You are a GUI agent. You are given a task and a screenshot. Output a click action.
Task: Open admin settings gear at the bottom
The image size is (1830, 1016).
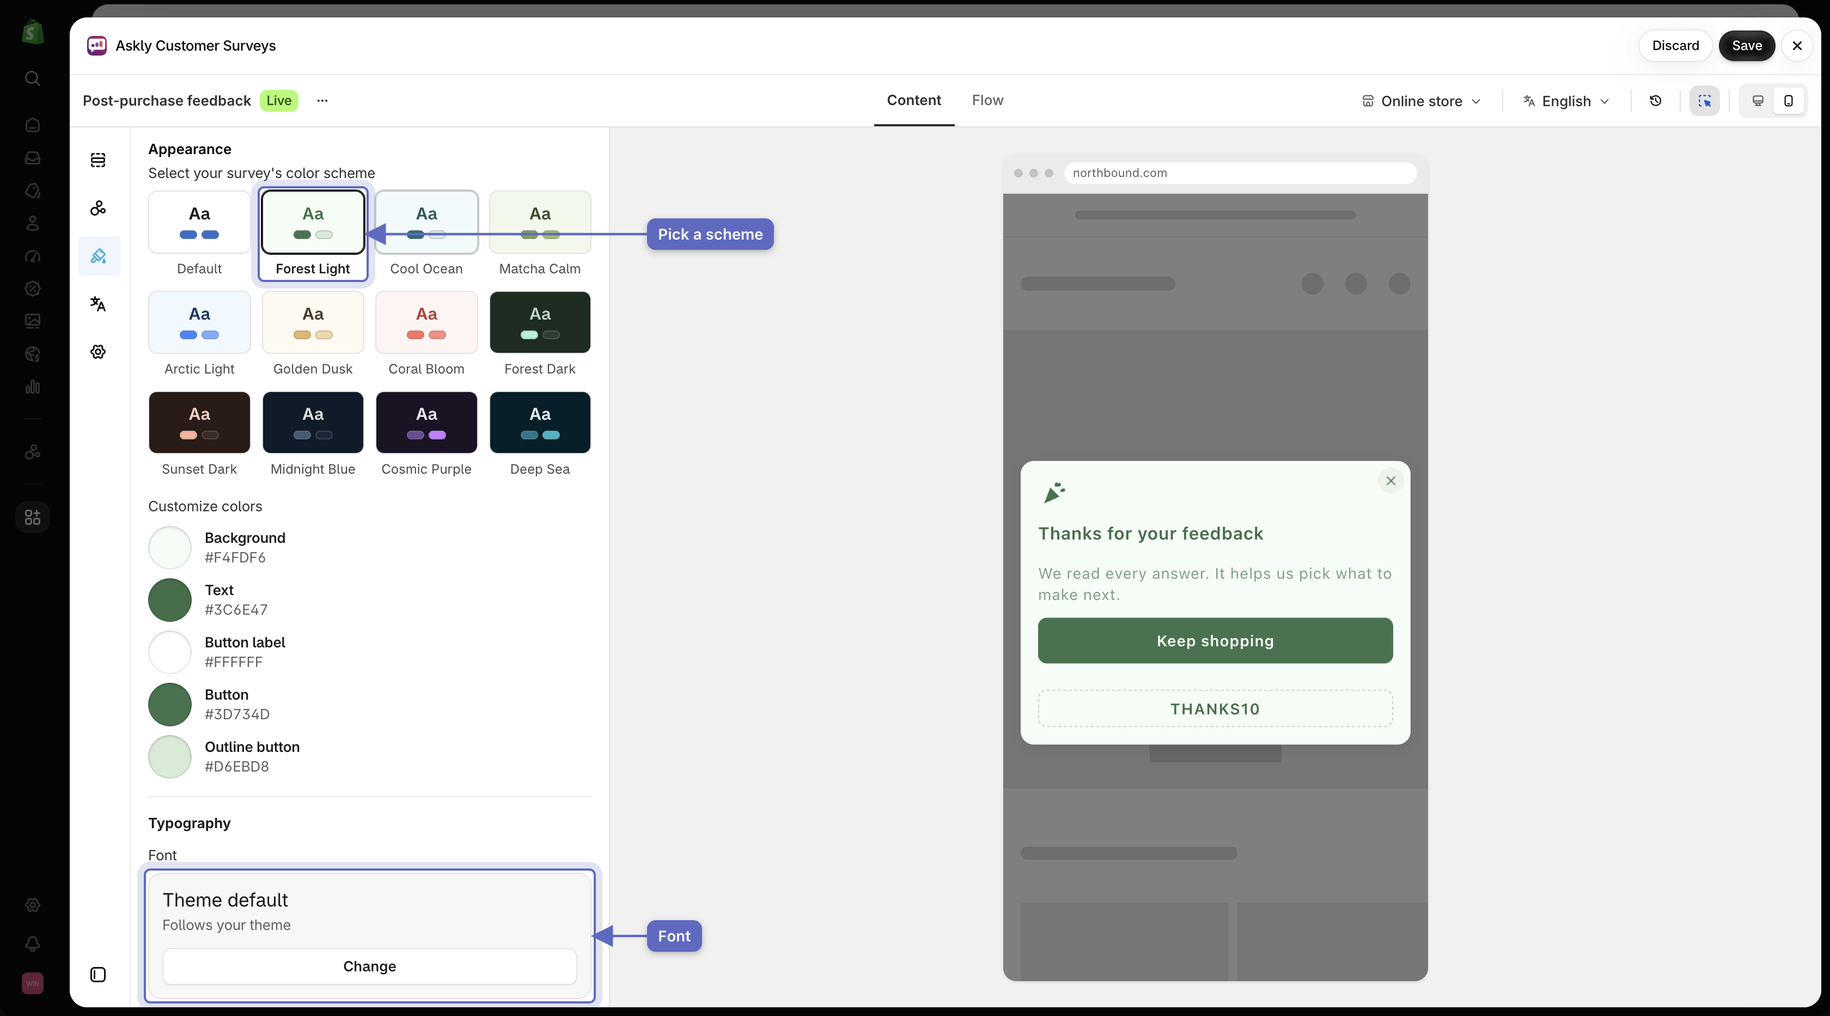[33, 904]
